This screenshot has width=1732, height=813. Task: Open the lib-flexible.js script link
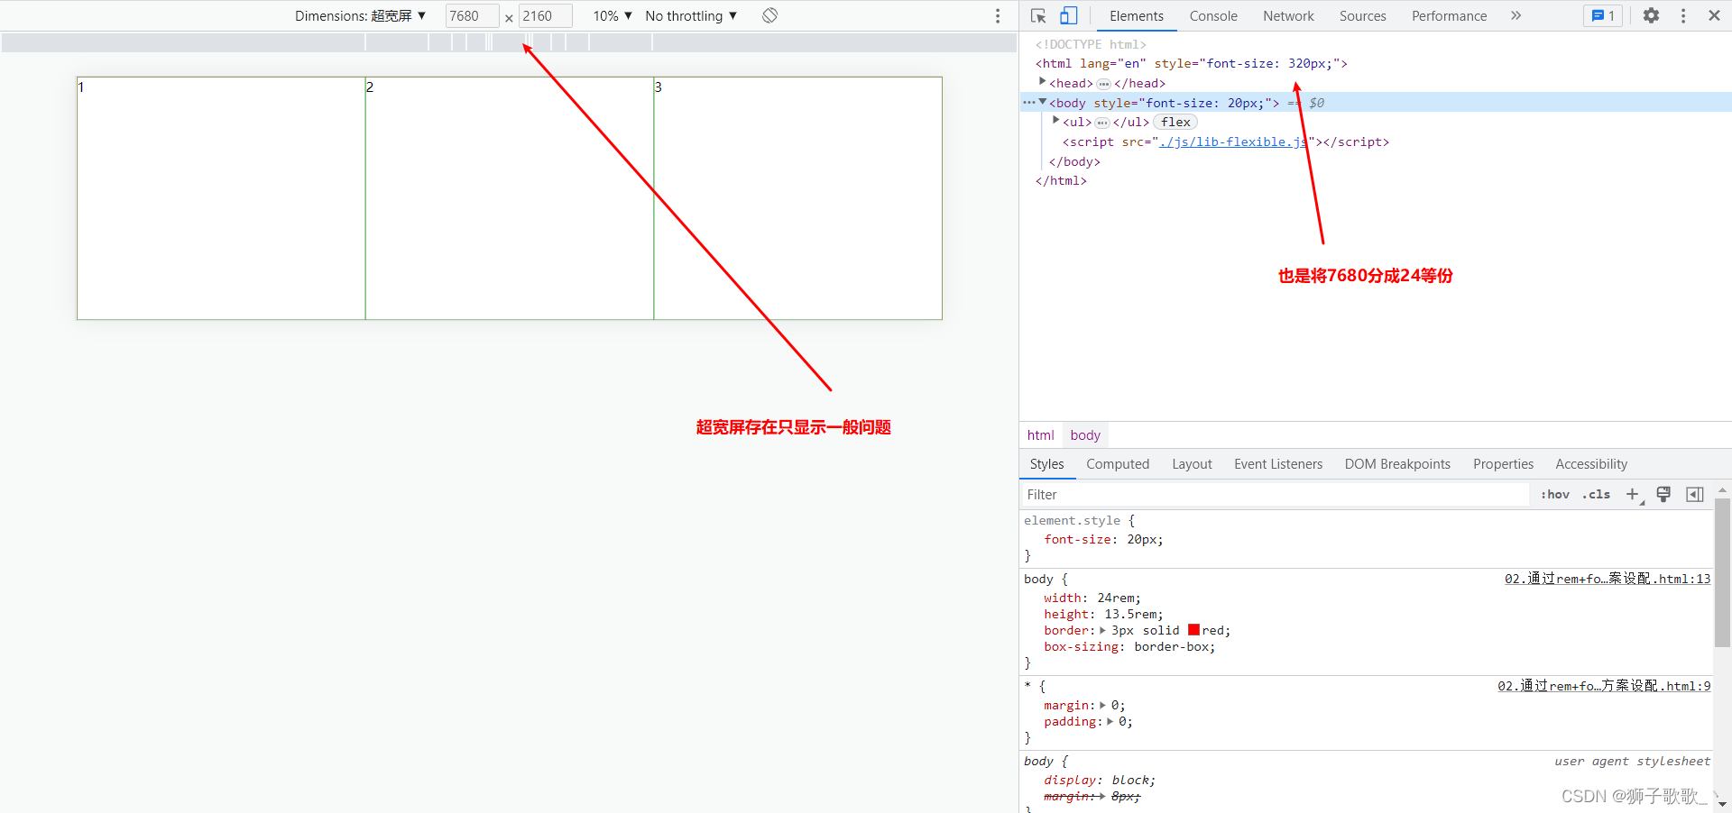click(1233, 142)
